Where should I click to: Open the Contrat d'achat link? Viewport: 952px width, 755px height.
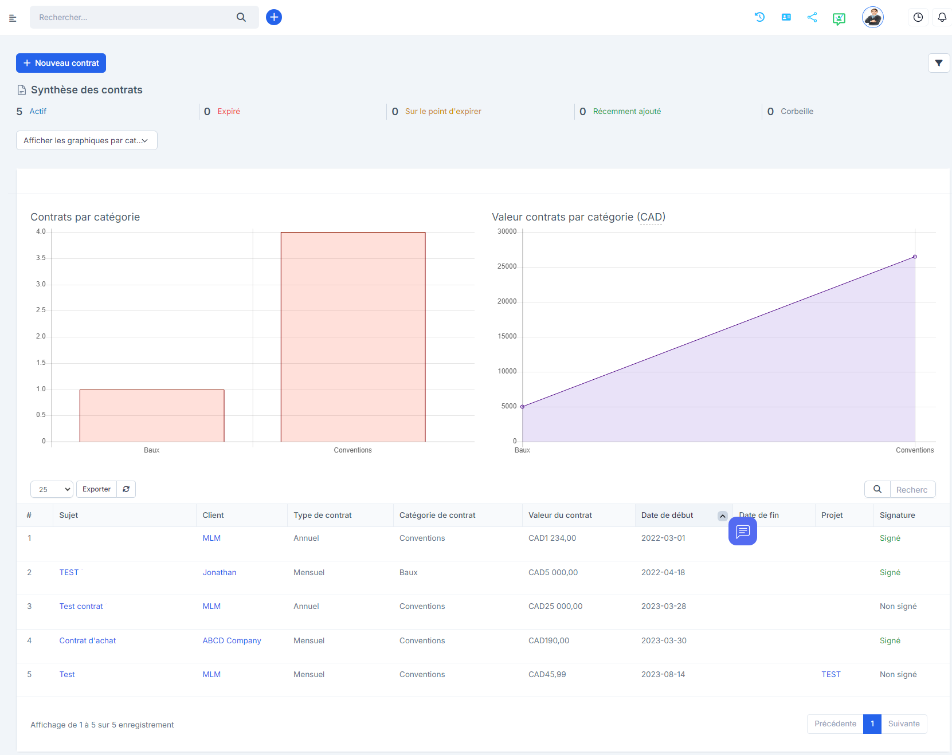point(88,640)
